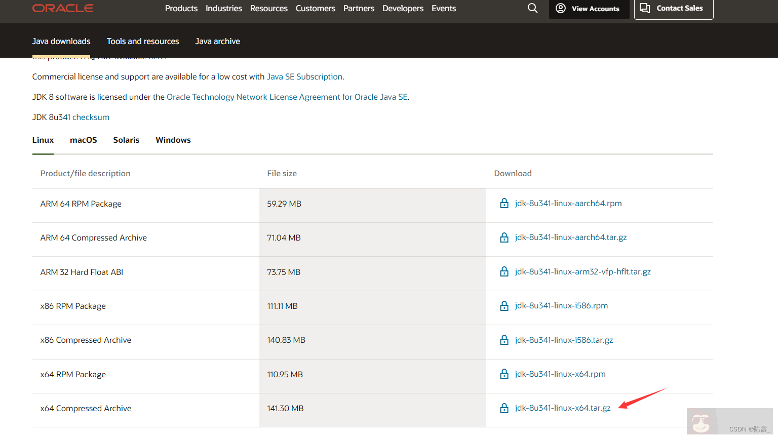Download jdk-8u341-linux-x64.tar.gz file link

coord(563,408)
